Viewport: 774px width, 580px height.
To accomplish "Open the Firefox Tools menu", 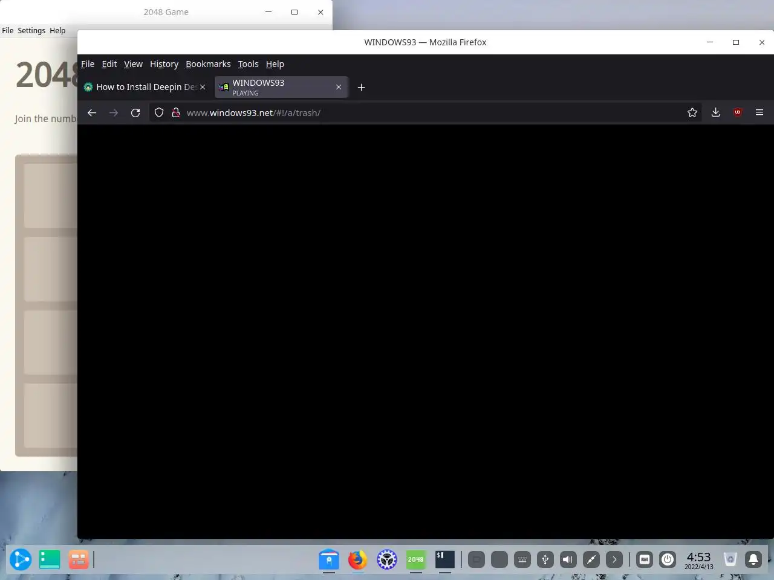I will 248,64.
